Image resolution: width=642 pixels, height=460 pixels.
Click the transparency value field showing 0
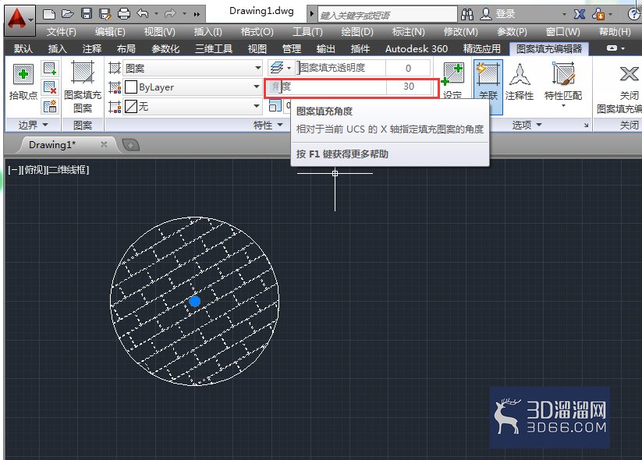pos(408,68)
